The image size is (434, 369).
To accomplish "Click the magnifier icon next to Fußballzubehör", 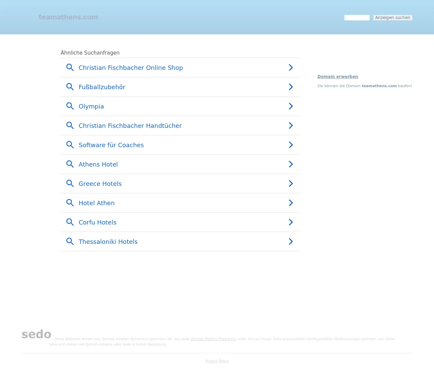I will click(70, 87).
